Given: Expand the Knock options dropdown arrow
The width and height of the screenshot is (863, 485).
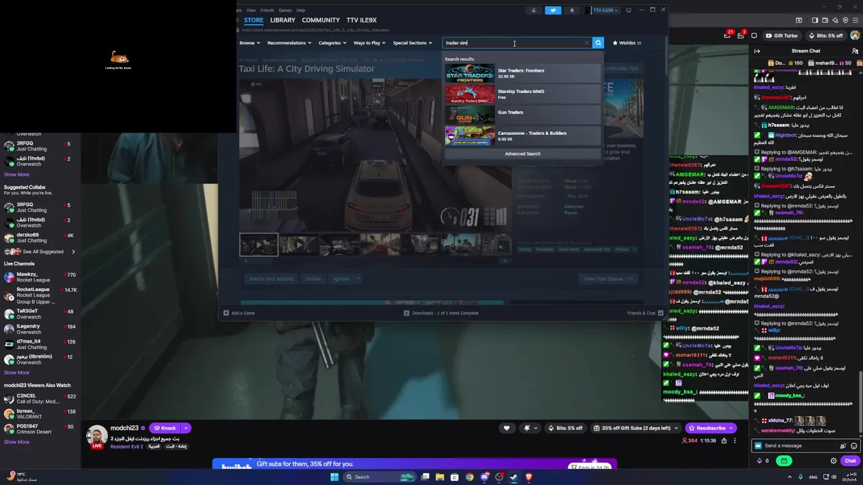Looking at the screenshot, I should click(x=185, y=428).
